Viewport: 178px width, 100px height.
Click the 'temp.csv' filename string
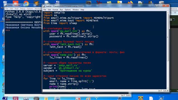point(67,55)
